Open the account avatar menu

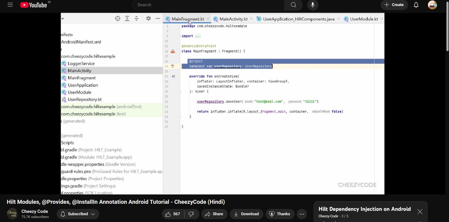(433, 5)
